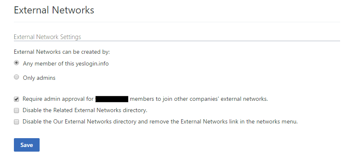Click 'External Networks can be created by:' text
The height and width of the screenshot is (160, 346).
click(62, 52)
